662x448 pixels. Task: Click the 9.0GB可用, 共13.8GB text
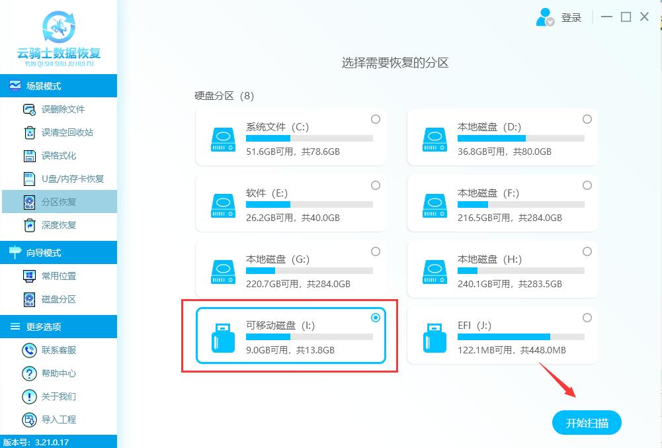coord(290,350)
